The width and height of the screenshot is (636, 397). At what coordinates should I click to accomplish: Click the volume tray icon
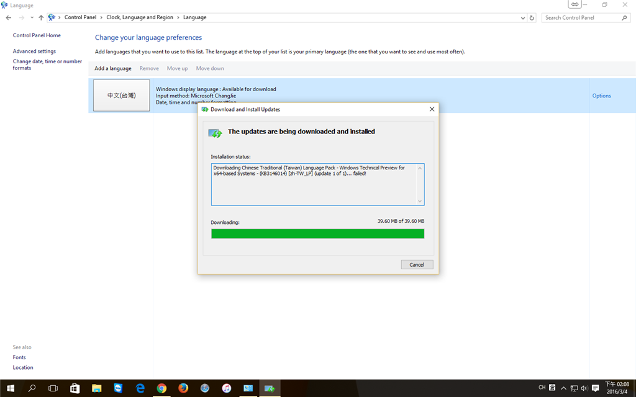coord(584,388)
